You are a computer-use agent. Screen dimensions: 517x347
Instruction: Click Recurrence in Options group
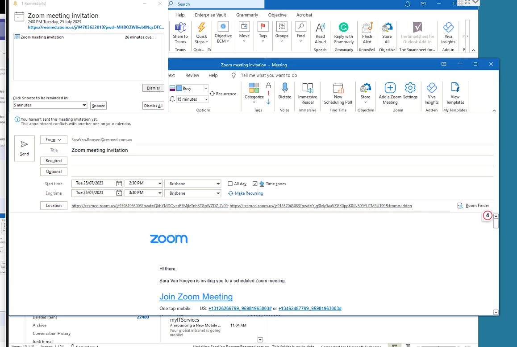[x=223, y=94]
